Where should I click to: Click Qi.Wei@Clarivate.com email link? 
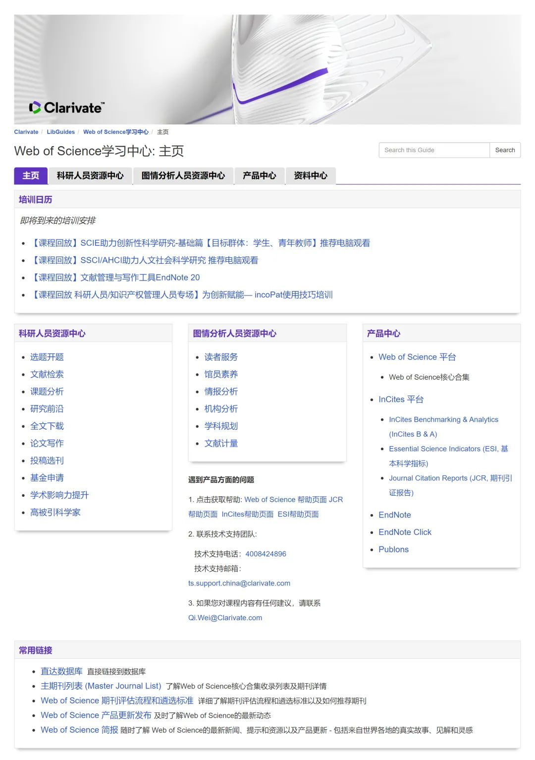(225, 618)
